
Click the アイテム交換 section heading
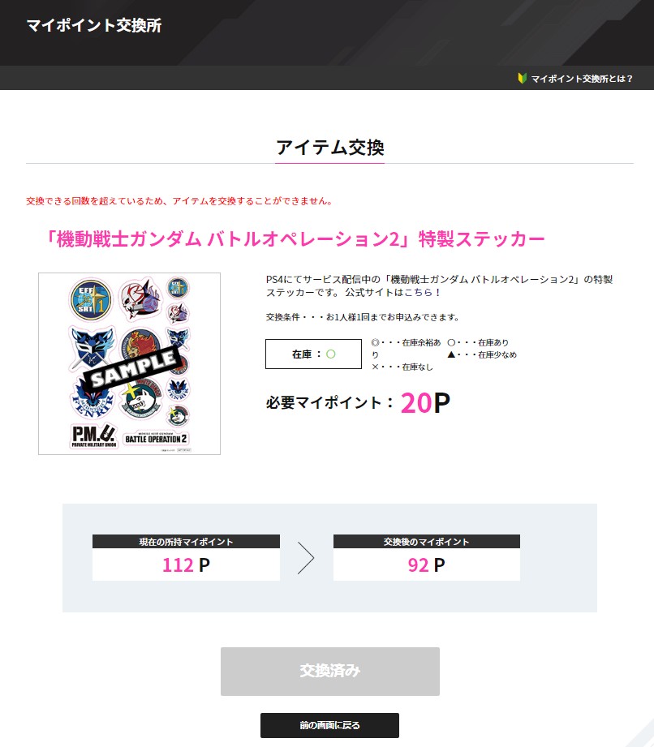click(330, 147)
